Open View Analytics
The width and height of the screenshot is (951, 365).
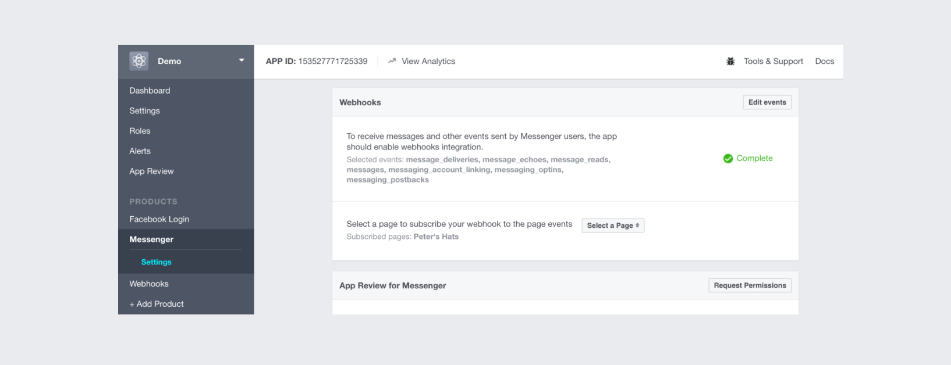428,61
